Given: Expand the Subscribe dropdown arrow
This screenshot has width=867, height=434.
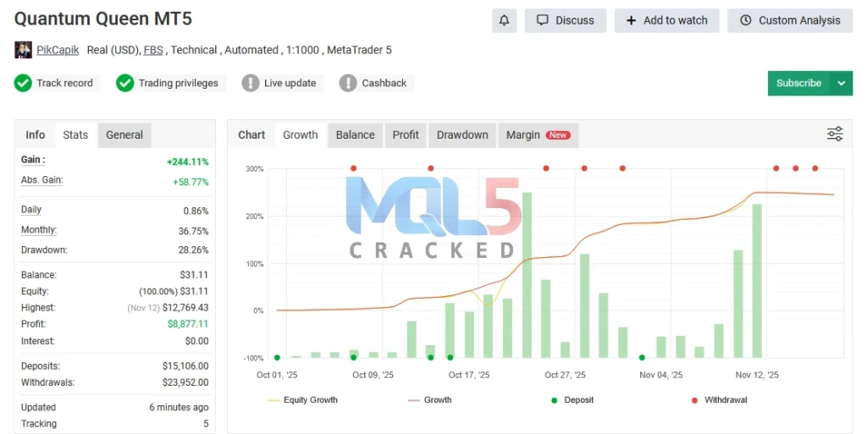Looking at the screenshot, I should pyautogui.click(x=841, y=83).
